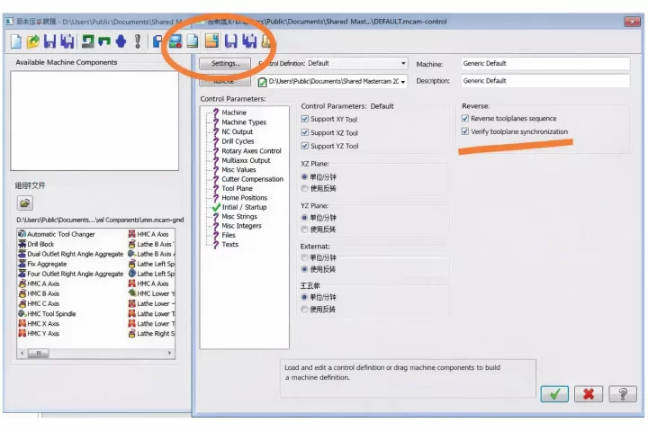Open Files in the parameters tree

[229, 235]
